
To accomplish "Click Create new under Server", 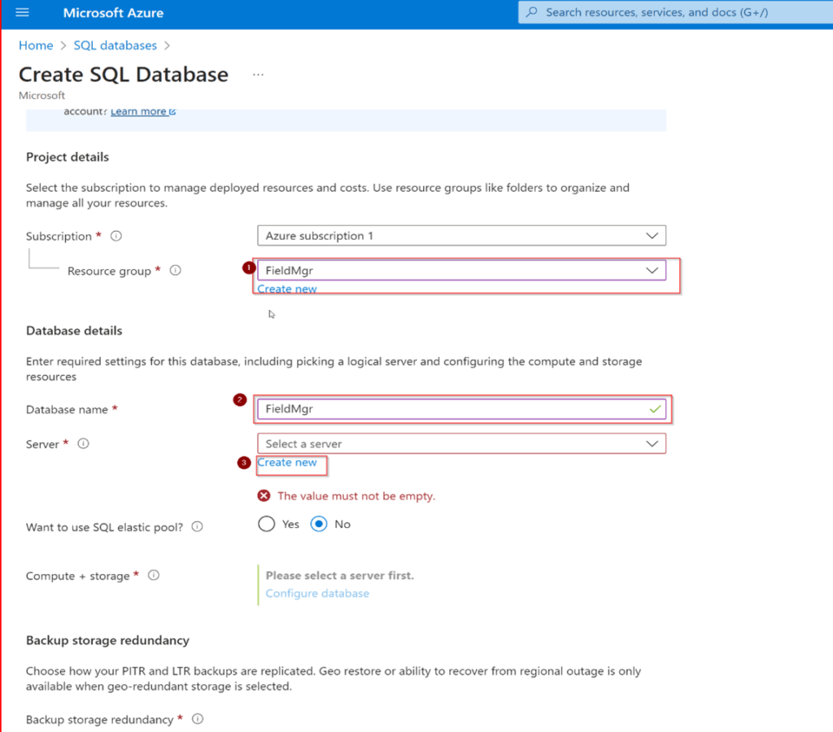I will pyautogui.click(x=287, y=463).
